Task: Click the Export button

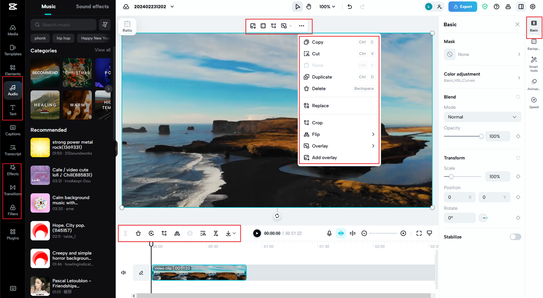Action: pos(463,6)
